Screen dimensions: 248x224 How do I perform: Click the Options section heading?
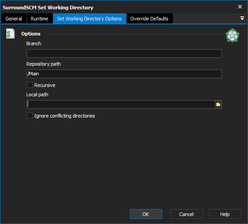click(31, 34)
